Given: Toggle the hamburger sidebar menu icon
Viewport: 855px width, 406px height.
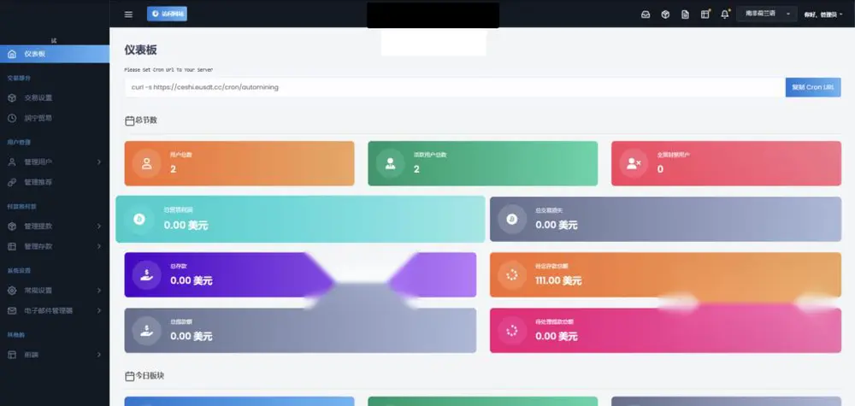Looking at the screenshot, I should [x=129, y=15].
